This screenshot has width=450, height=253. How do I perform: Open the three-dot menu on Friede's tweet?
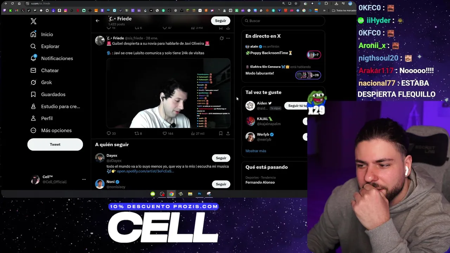click(x=228, y=38)
